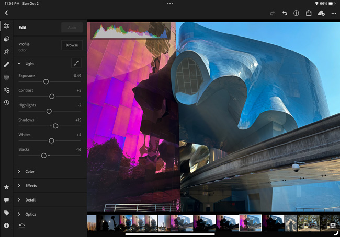Open the Versions history panel
This screenshot has width=340, height=237.
tap(6, 103)
